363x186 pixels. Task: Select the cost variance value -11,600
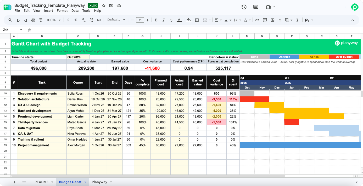click(x=152, y=68)
